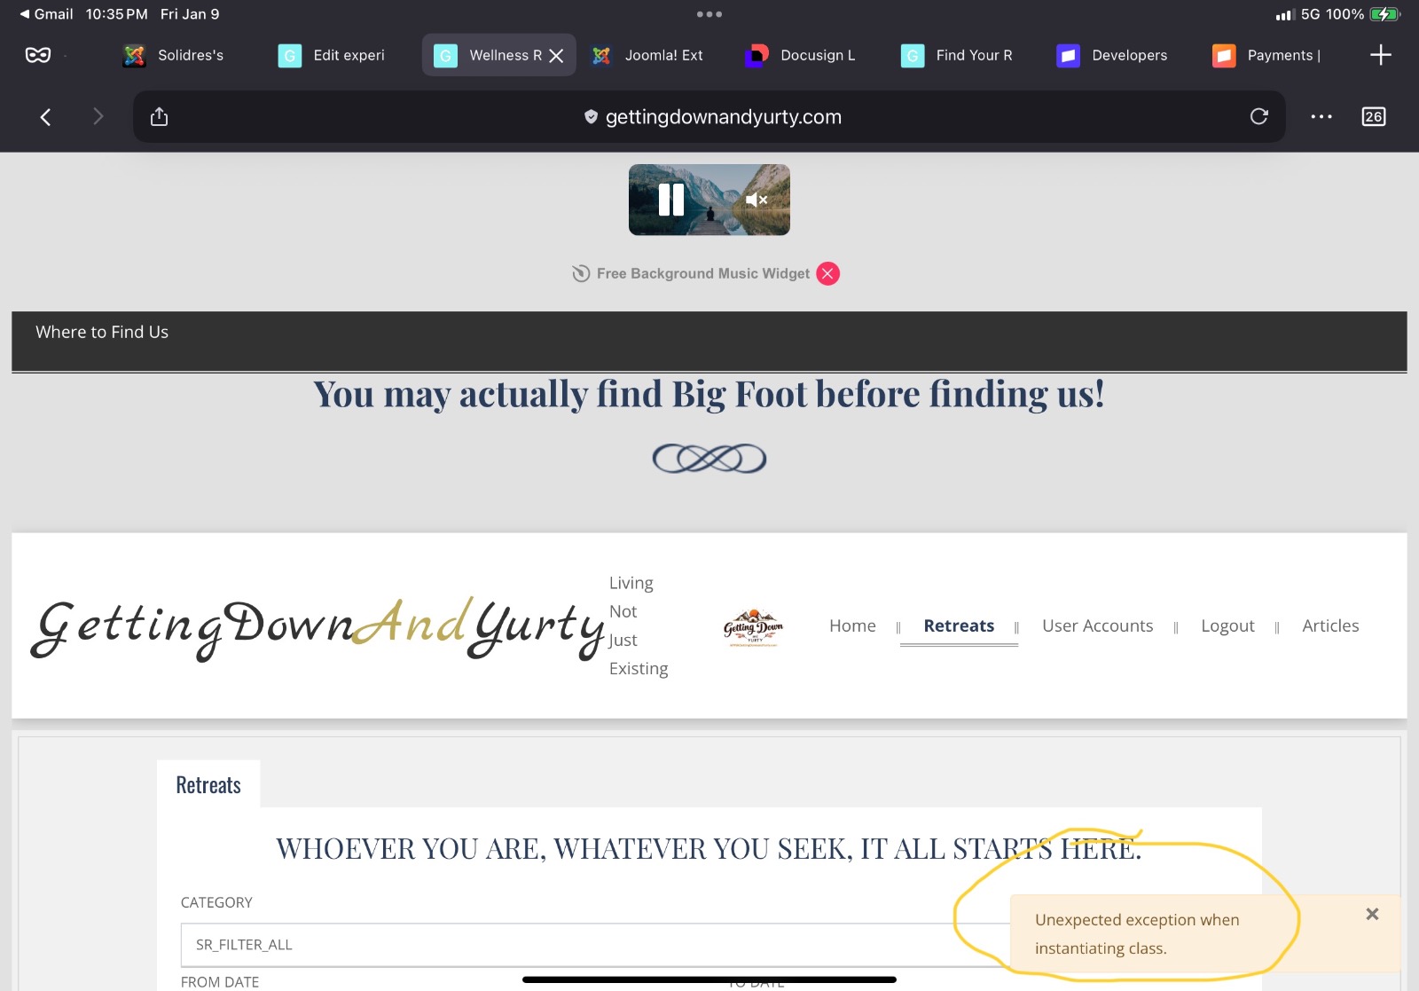1419x991 pixels.
Task: Tap the address bar URL field
Action: click(x=709, y=116)
